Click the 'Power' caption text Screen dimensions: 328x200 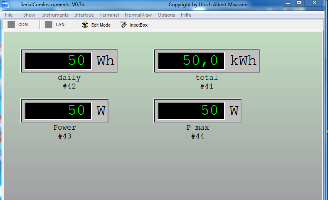pos(64,128)
